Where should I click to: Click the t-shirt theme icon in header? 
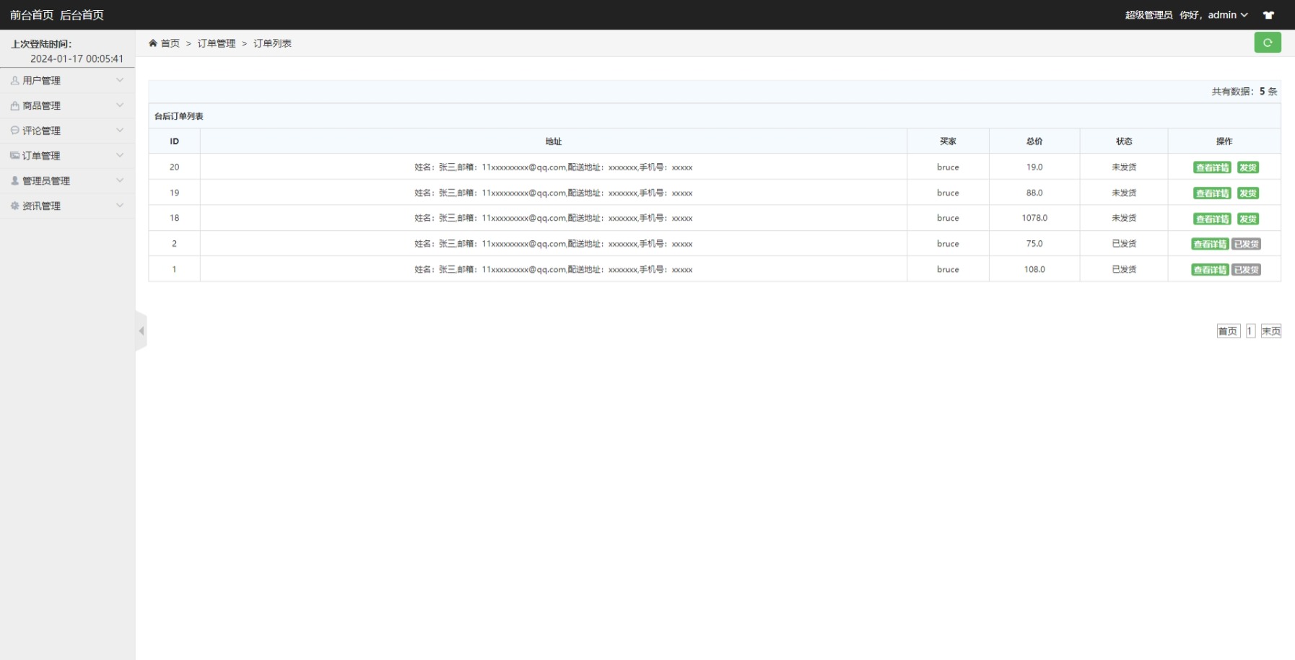pos(1268,15)
